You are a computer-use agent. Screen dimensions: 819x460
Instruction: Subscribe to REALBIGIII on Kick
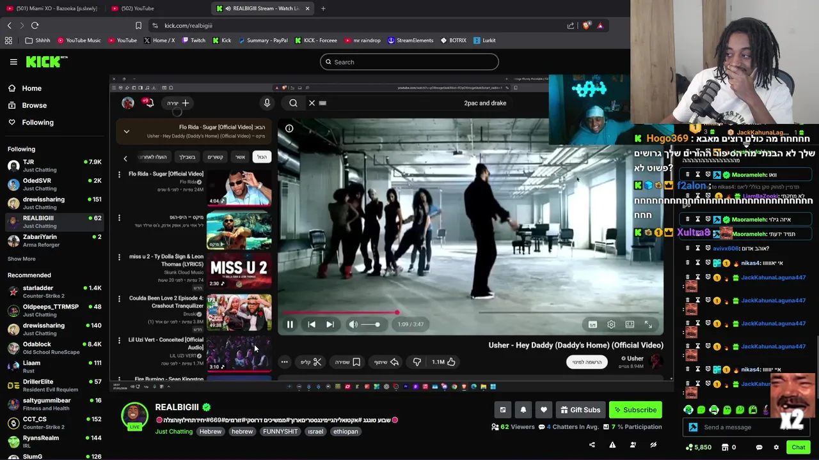635,410
